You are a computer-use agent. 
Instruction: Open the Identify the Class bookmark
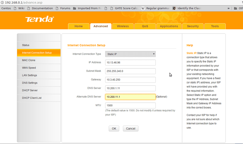pos(187,8)
